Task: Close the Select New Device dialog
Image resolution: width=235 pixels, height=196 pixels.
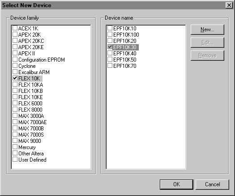Action: pos(229,5)
